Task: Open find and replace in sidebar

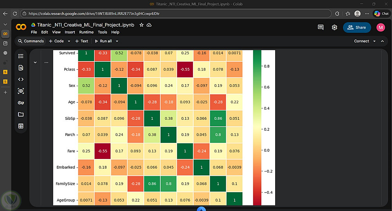Action: coord(21,68)
